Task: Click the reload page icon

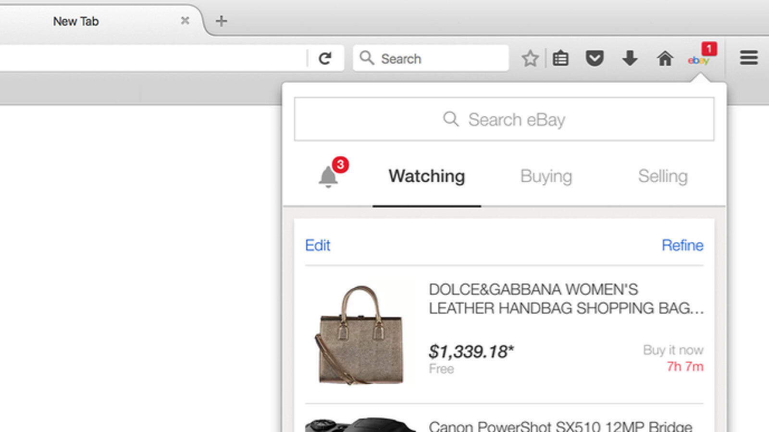Action: (325, 59)
